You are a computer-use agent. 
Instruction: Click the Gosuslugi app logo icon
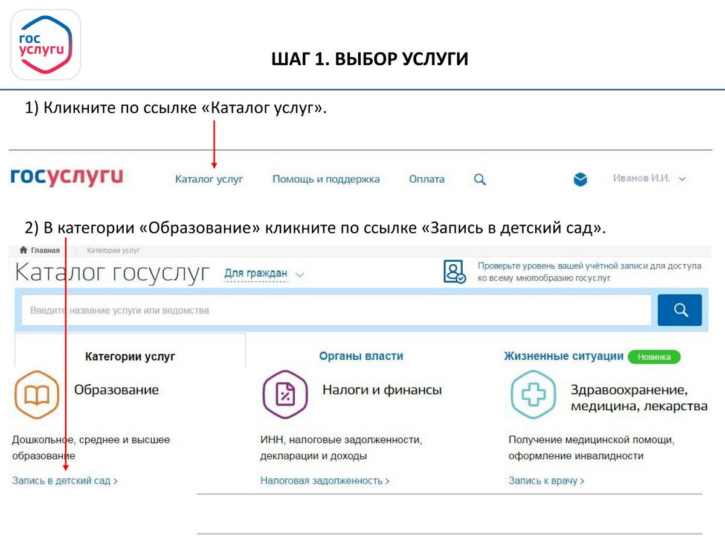(x=46, y=45)
